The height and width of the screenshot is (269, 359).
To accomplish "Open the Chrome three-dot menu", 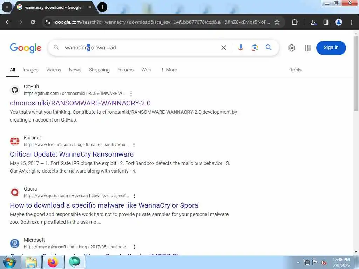I will [x=351, y=22].
